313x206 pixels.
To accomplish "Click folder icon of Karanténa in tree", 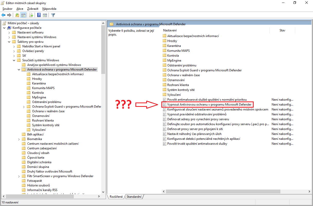I will click(x=29, y=83).
